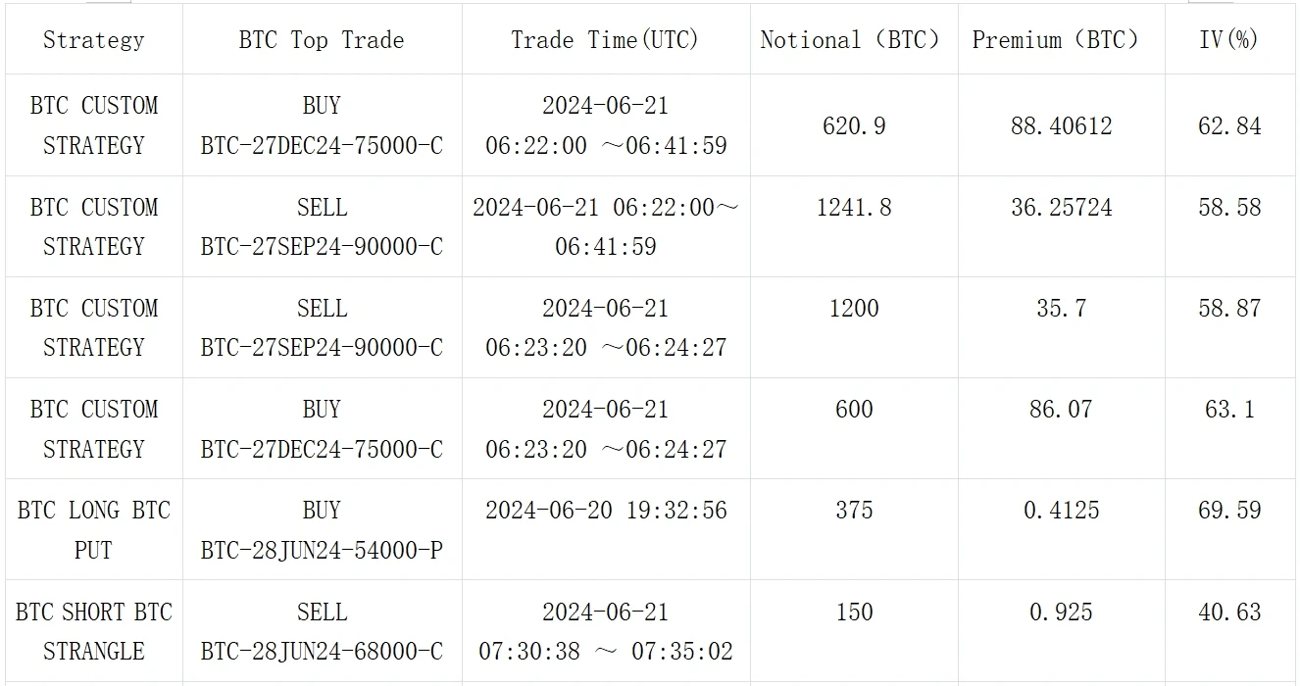Click the Strategy column header

point(93,40)
